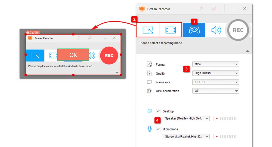
Task: Click the '480 x 204' size label
Action: [x=33, y=32]
